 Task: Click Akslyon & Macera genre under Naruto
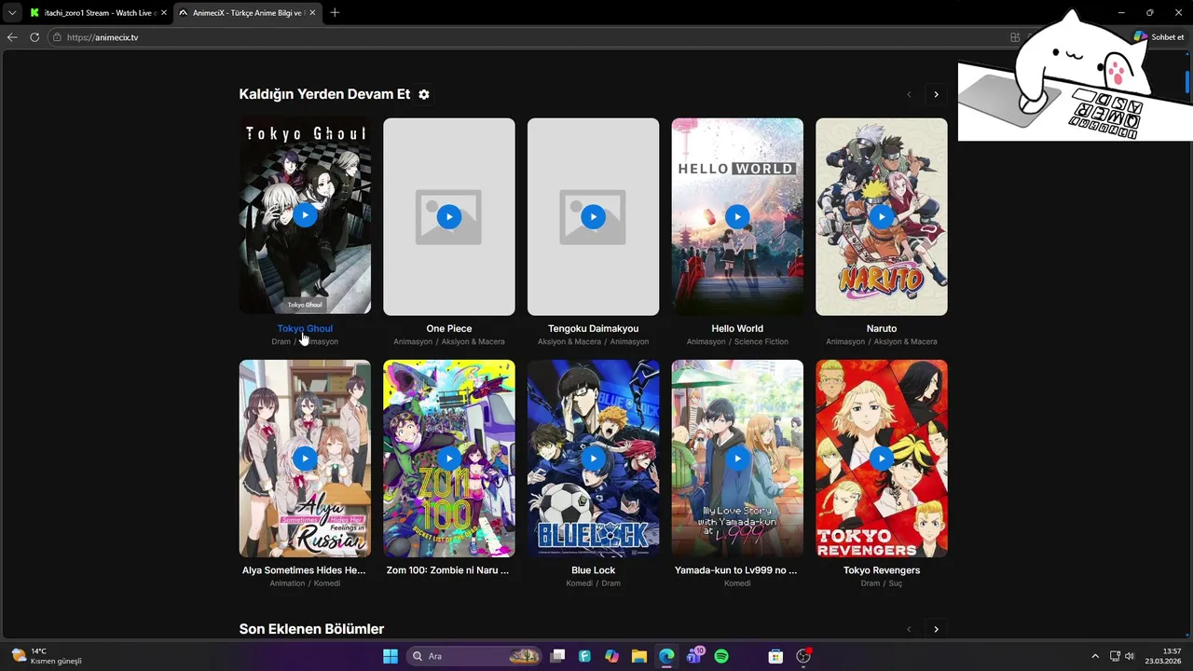click(x=906, y=342)
